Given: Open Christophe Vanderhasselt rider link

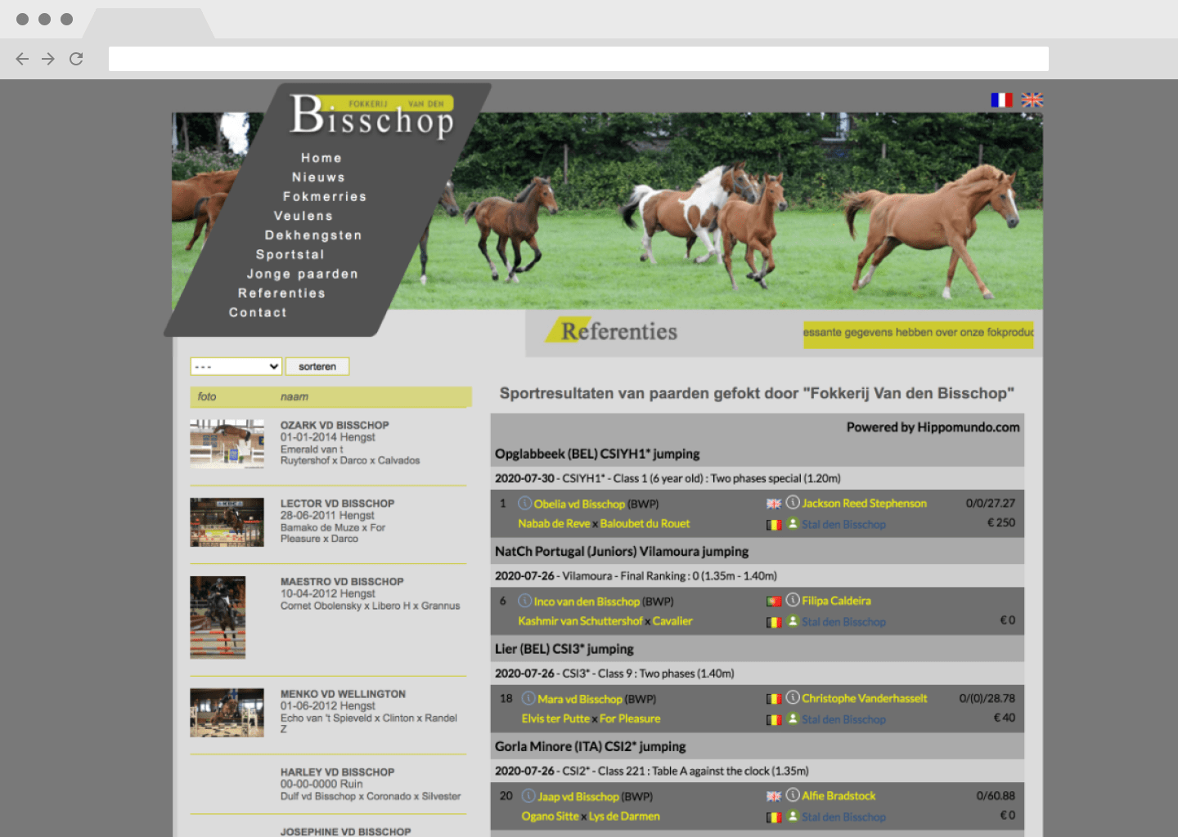Looking at the screenshot, I should pyautogui.click(x=865, y=698).
